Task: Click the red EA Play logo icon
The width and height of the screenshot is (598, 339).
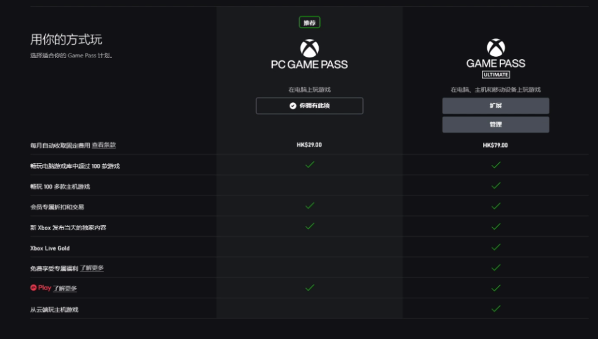Action: [x=33, y=288]
